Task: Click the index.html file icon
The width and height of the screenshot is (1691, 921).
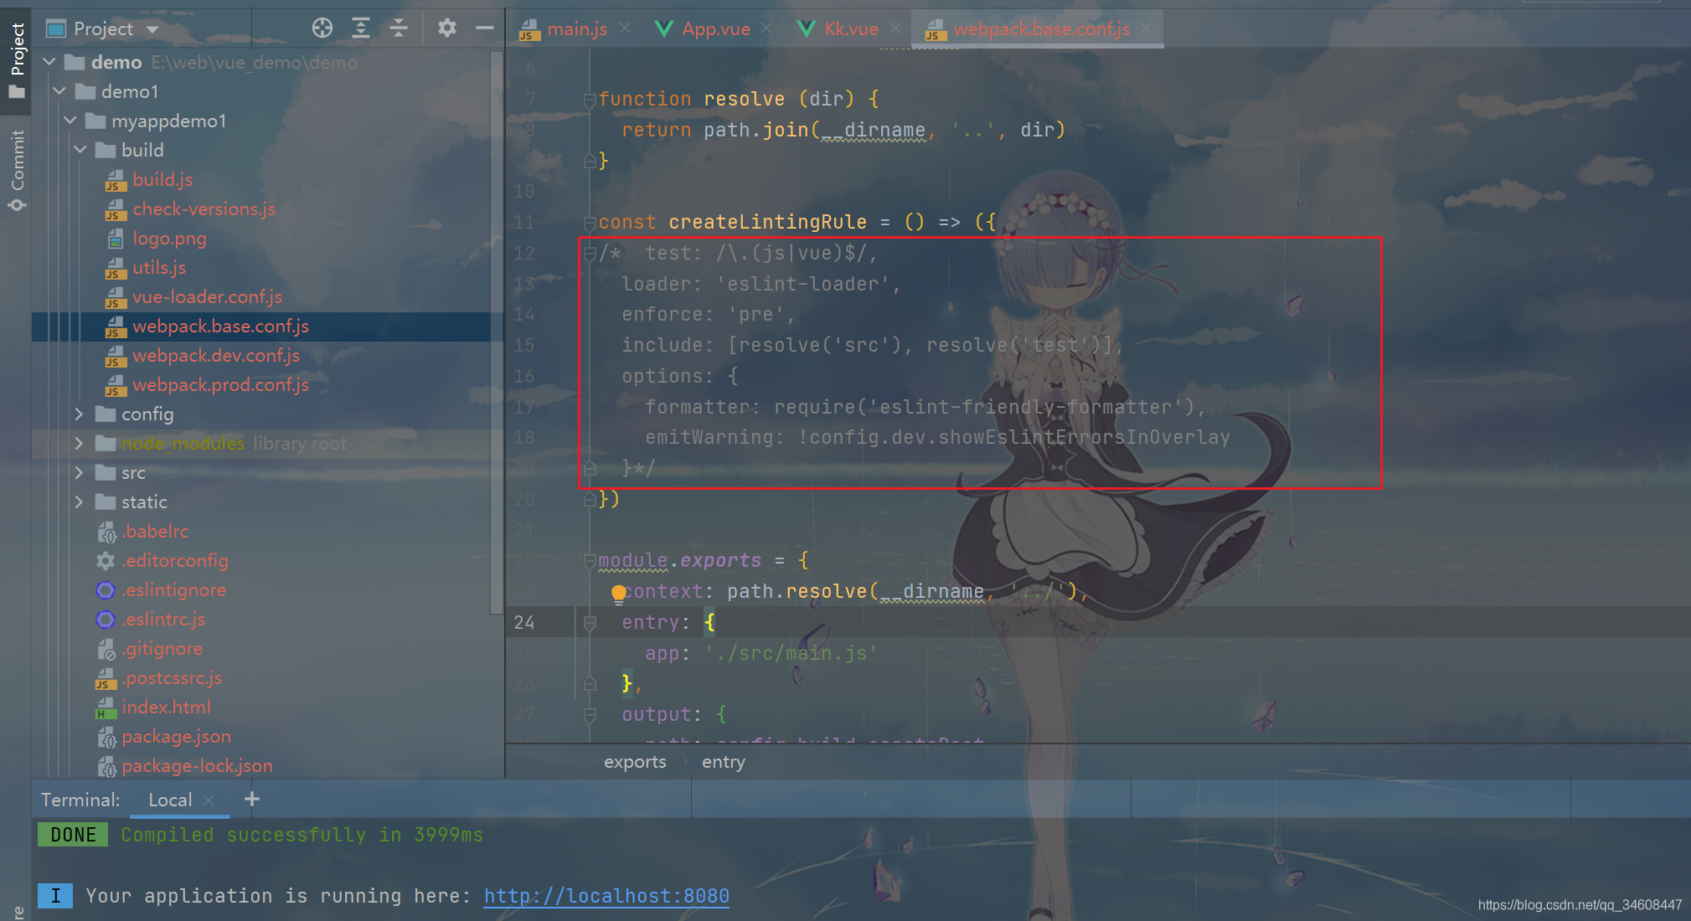Action: coord(106,707)
